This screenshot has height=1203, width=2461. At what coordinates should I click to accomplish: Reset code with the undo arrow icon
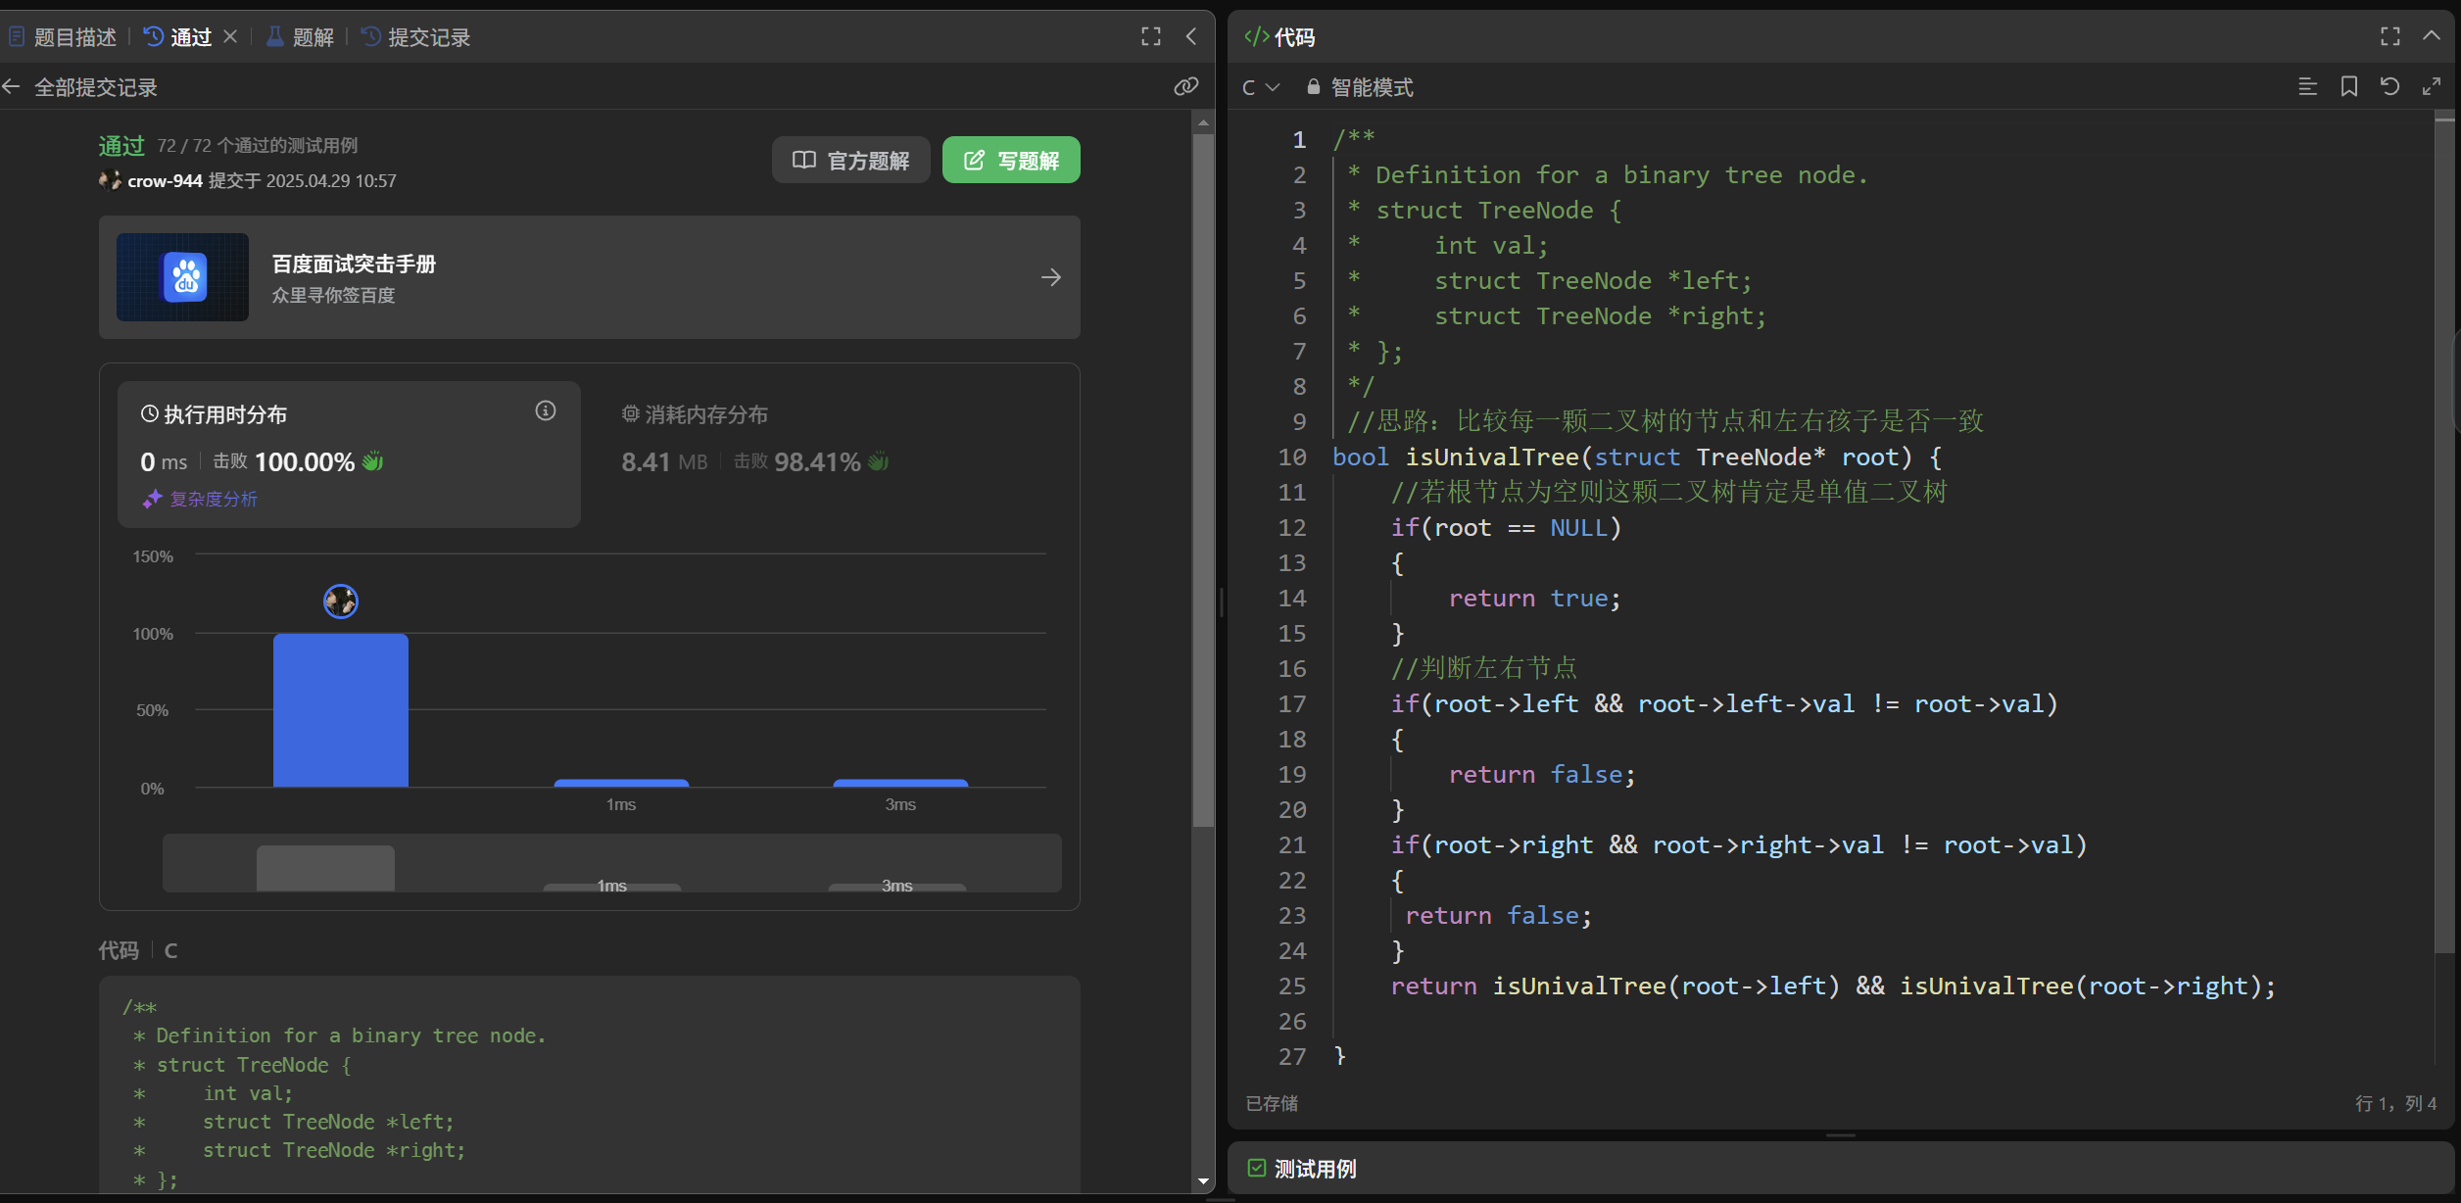coord(2389,87)
